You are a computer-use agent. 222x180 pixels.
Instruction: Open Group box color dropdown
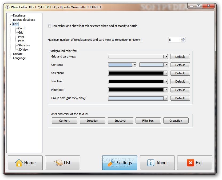[166, 98]
